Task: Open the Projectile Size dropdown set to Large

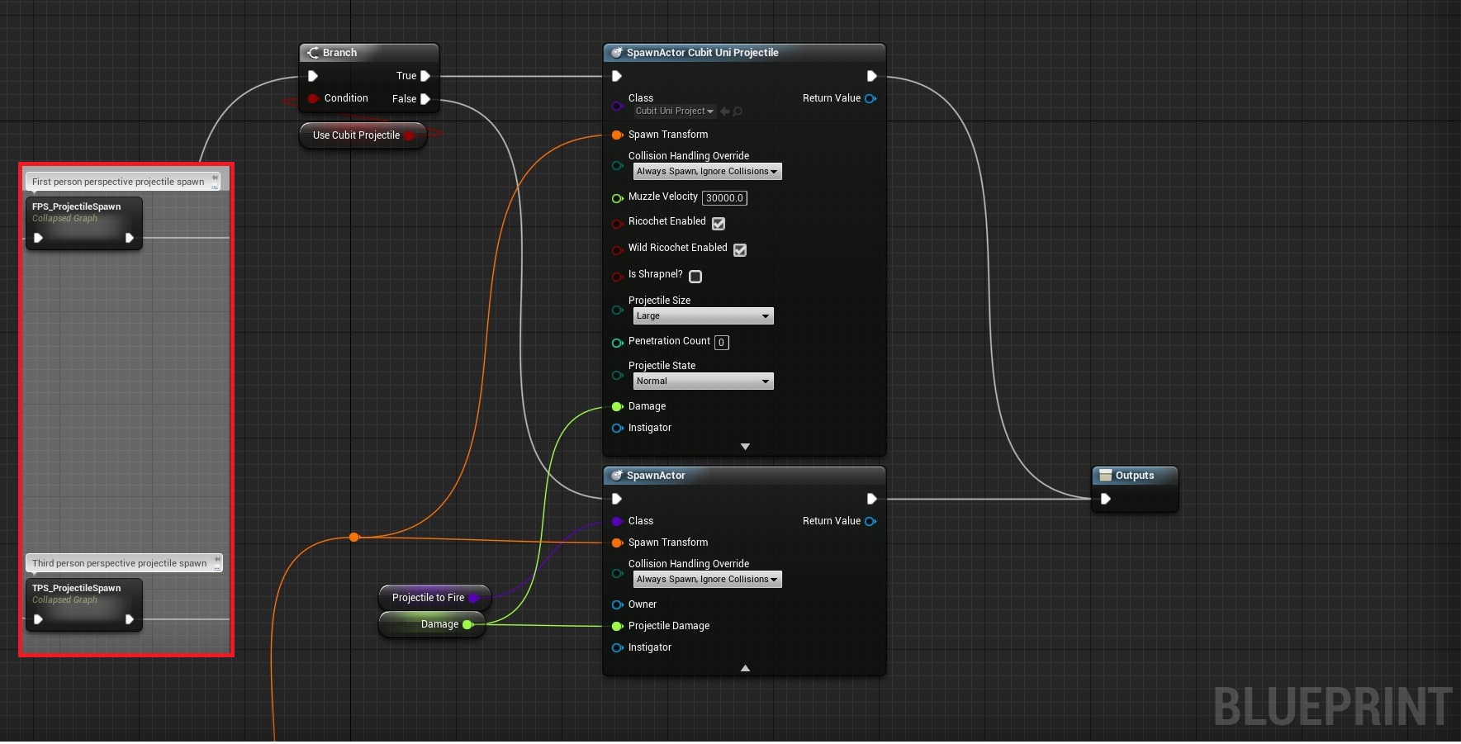Action: tap(703, 316)
